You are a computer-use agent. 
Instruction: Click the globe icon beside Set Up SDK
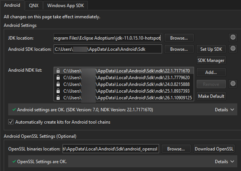[233, 49]
